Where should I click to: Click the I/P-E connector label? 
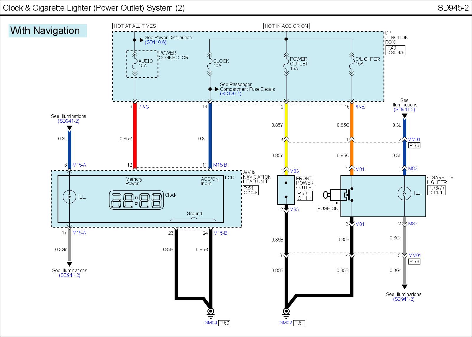(359, 107)
